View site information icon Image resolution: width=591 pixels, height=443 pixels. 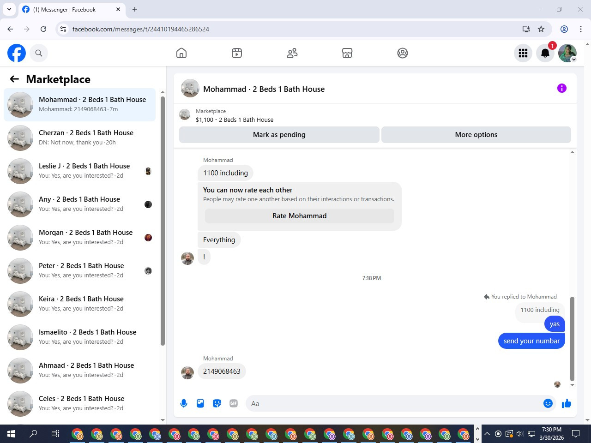(x=63, y=29)
